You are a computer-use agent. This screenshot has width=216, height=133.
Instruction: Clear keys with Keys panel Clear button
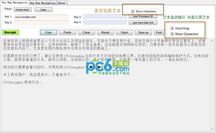(43, 10)
